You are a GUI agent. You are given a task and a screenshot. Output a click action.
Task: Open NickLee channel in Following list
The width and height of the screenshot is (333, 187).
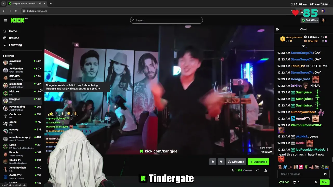point(22,93)
